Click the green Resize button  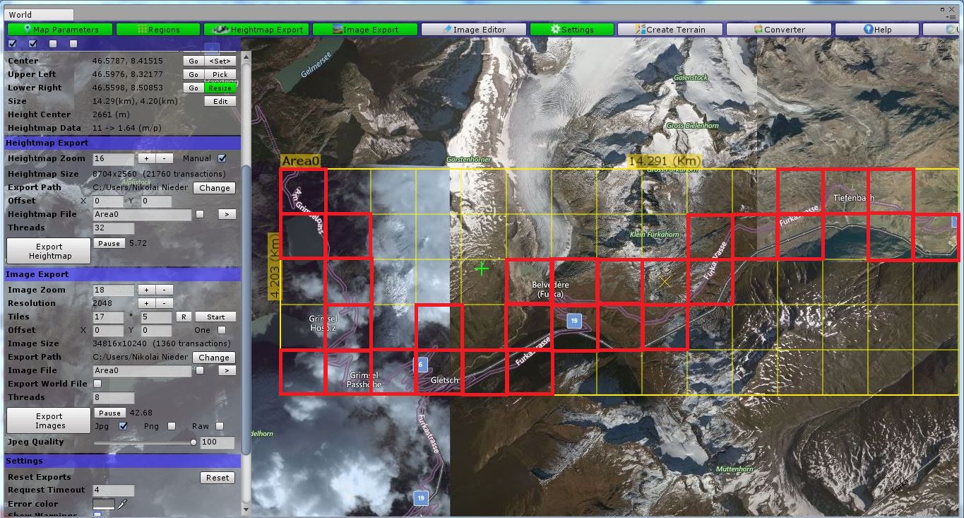click(220, 88)
